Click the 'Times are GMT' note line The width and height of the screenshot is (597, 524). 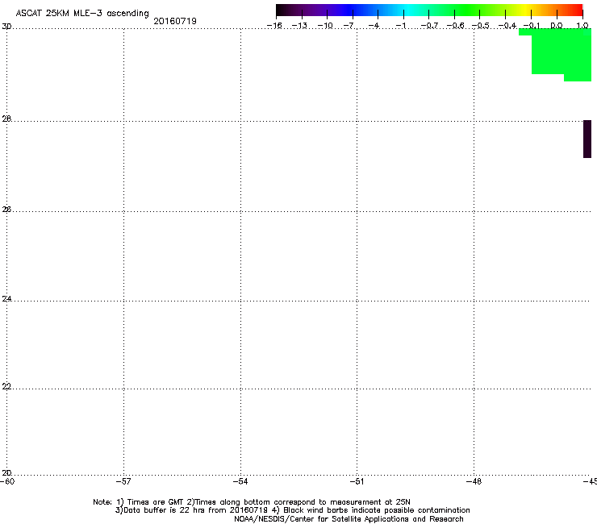tap(252, 502)
